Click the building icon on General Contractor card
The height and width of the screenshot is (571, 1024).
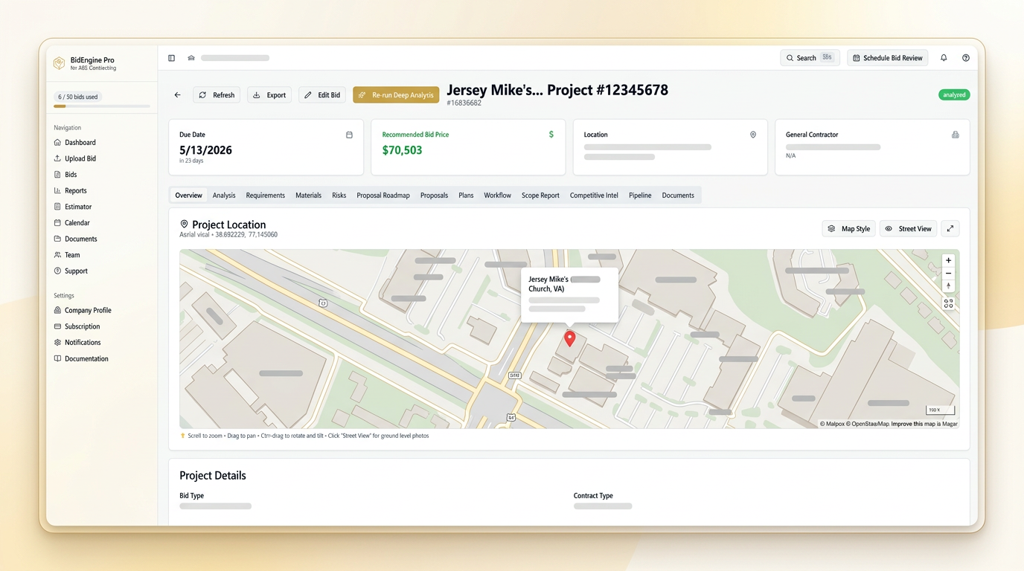[955, 135]
